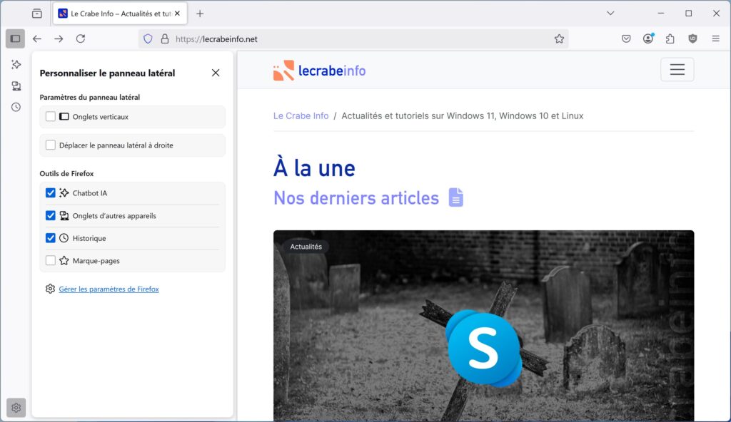Image resolution: width=731 pixels, height=422 pixels.
Task: Expand the site hamburger navigation menu
Action: (x=677, y=69)
